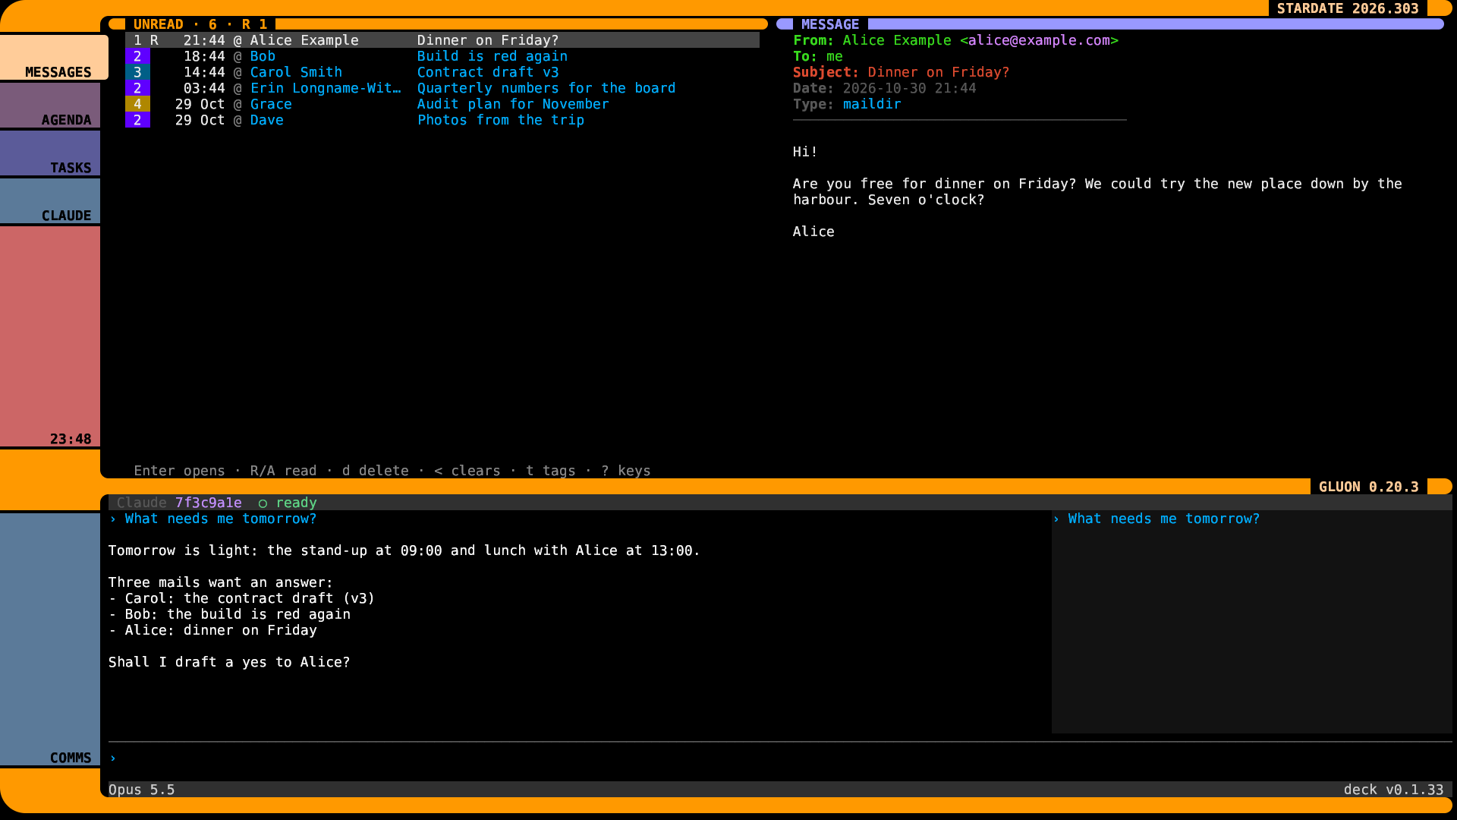Click the ? keys help hint
The image size is (1457, 820).
[625, 471]
